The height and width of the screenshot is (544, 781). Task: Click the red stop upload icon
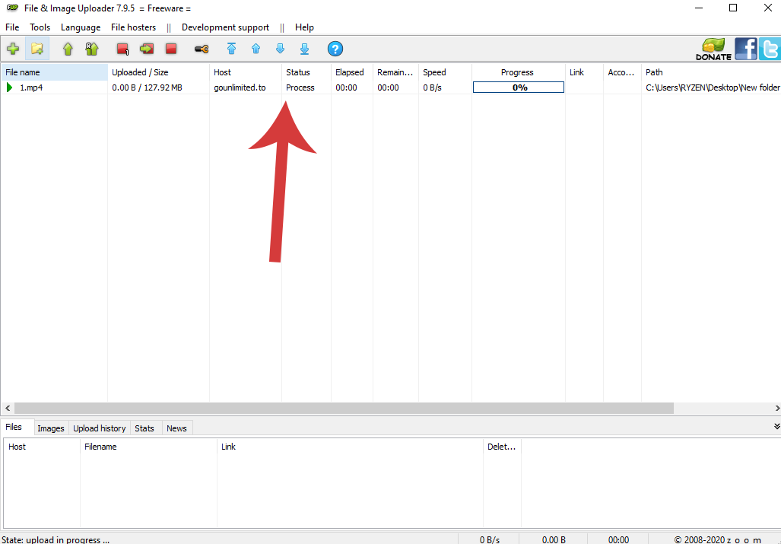coord(171,49)
